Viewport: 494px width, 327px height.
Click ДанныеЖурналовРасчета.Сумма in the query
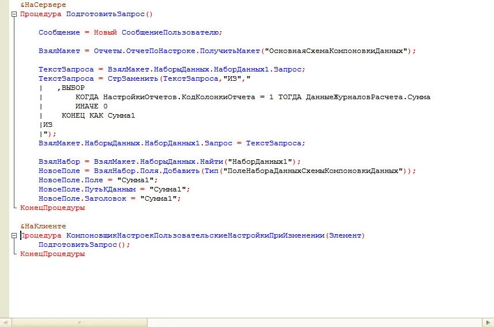tap(368, 97)
